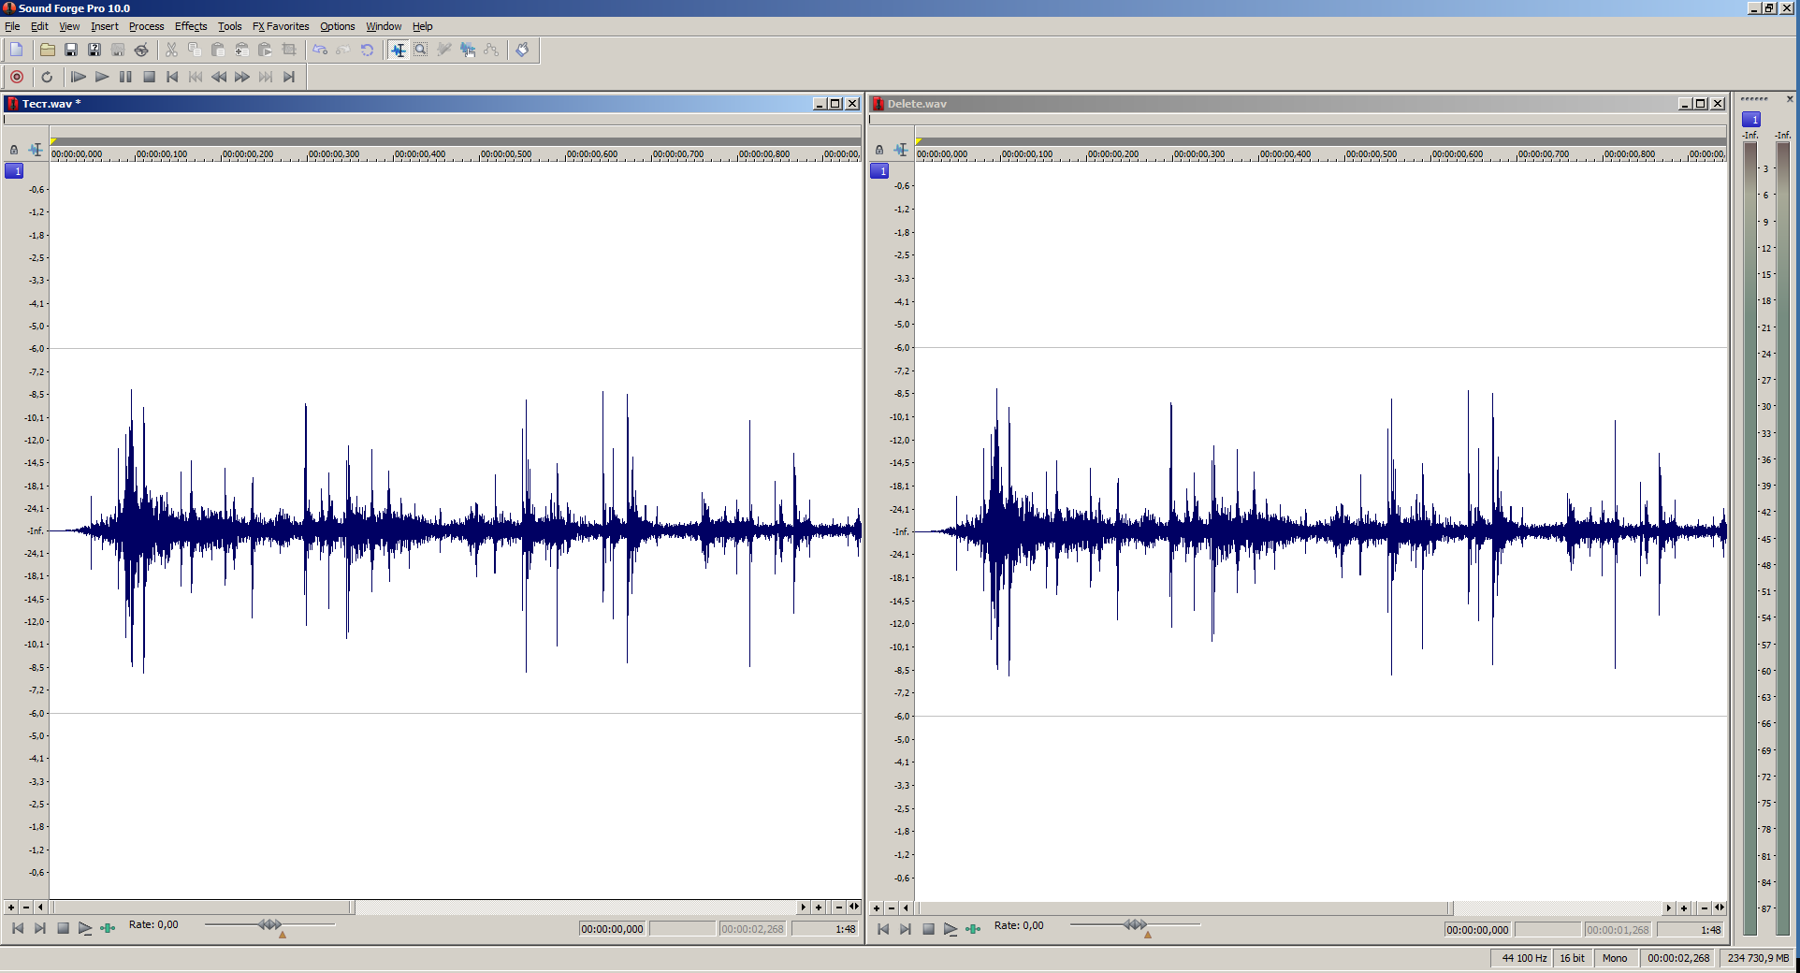Viewport: 1800px width, 973px height.
Task: Click the Save As floppy icon with question mark
Action: pyautogui.click(x=94, y=50)
